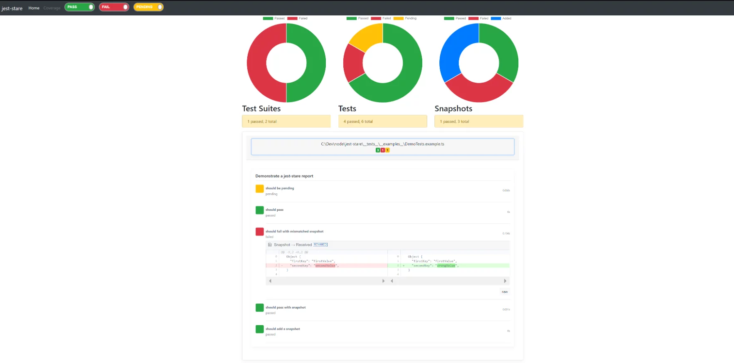Click the yellow pending status square

point(259,189)
